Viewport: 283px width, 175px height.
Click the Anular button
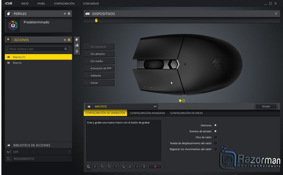click(x=266, y=106)
